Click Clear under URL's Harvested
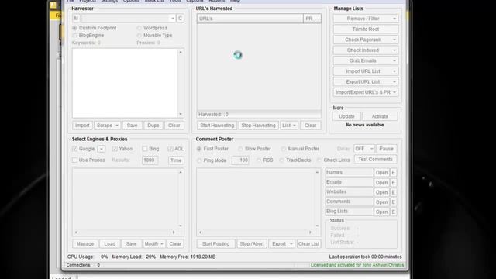This screenshot has height=279, width=496. click(310, 126)
